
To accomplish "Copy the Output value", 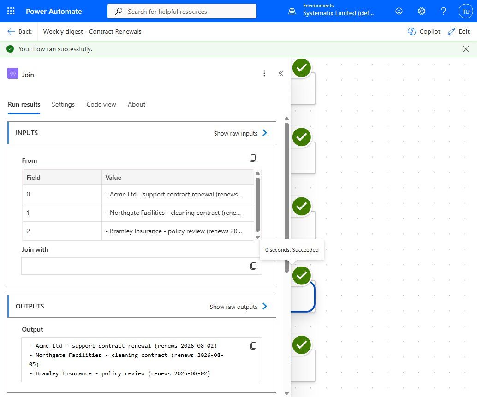I will point(253,346).
